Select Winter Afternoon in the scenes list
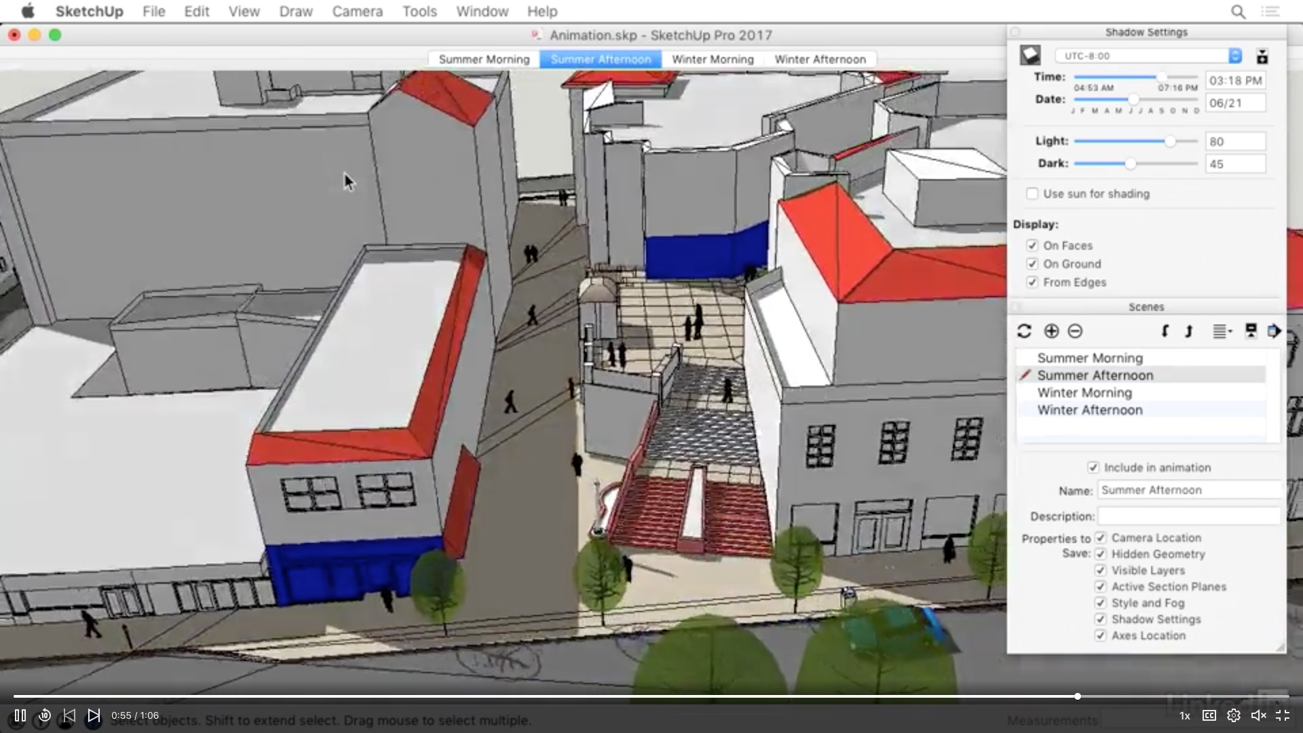This screenshot has width=1303, height=733. pyautogui.click(x=1089, y=410)
